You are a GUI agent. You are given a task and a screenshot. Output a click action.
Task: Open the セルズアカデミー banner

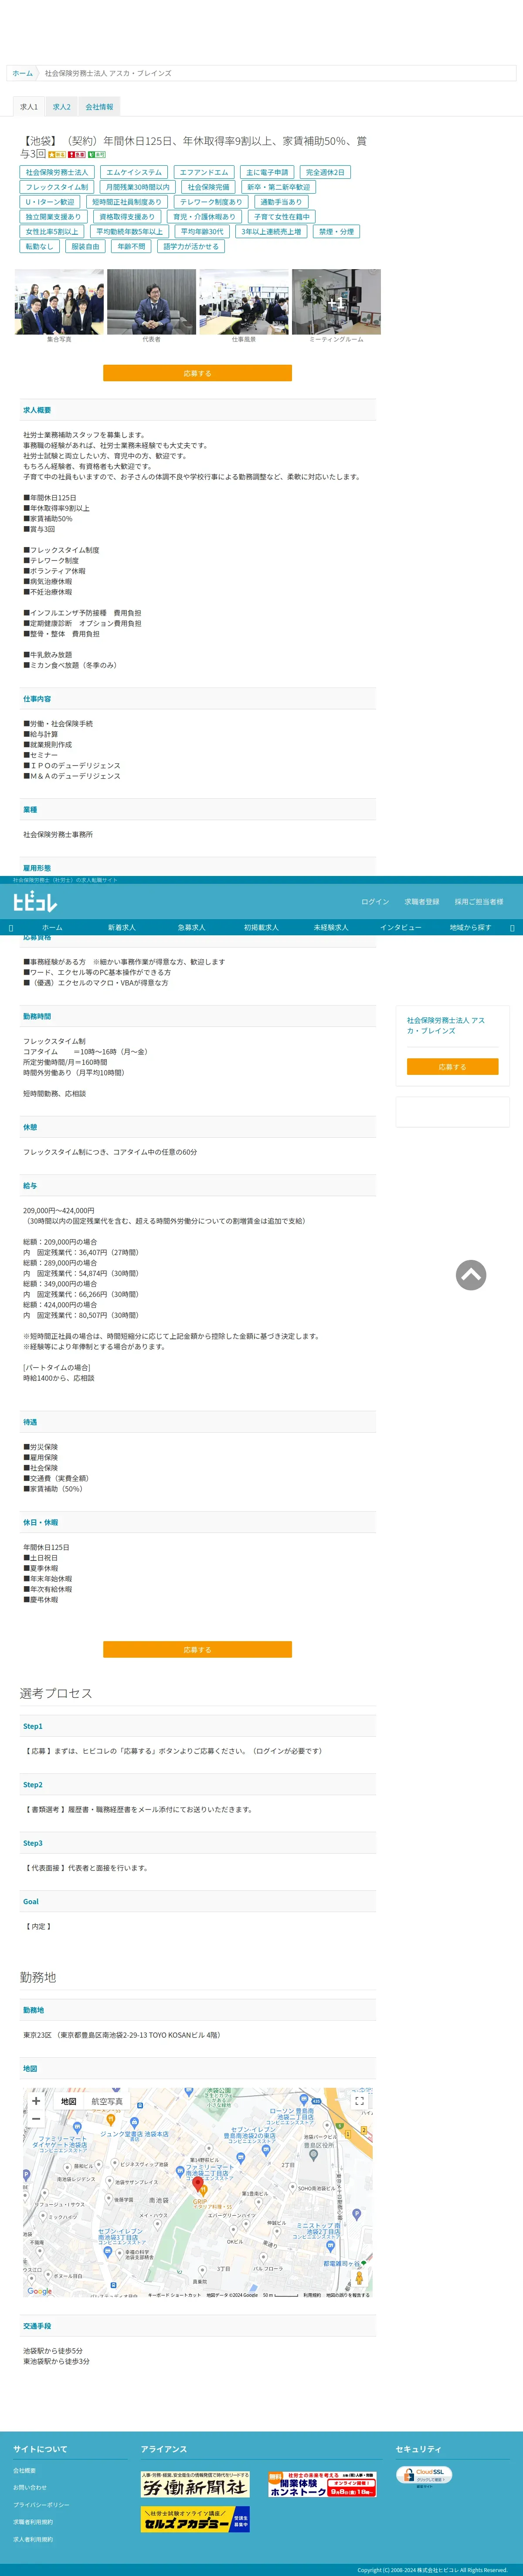195,2519
